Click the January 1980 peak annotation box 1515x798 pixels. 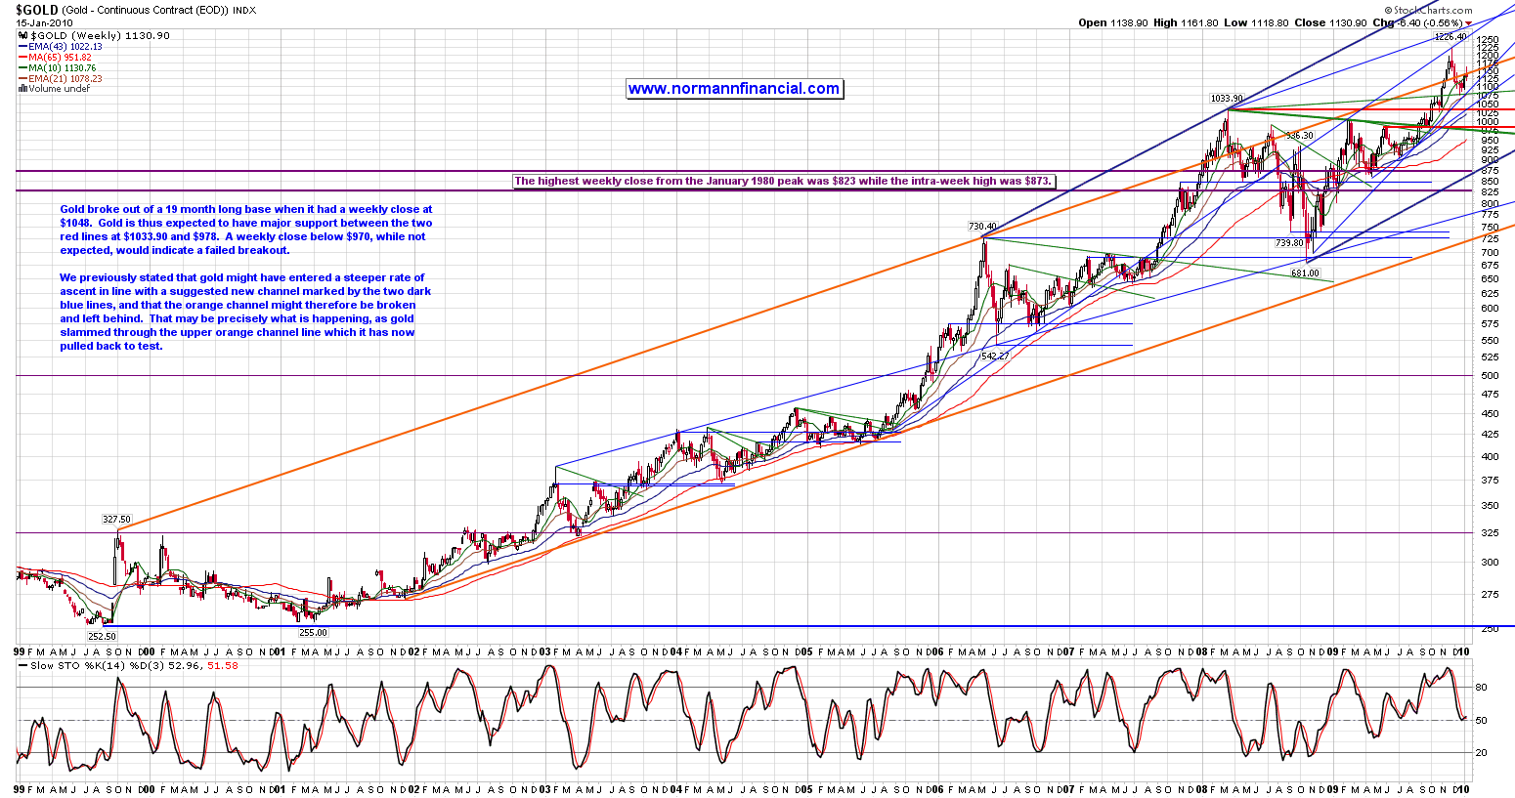[x=783, y=181]
